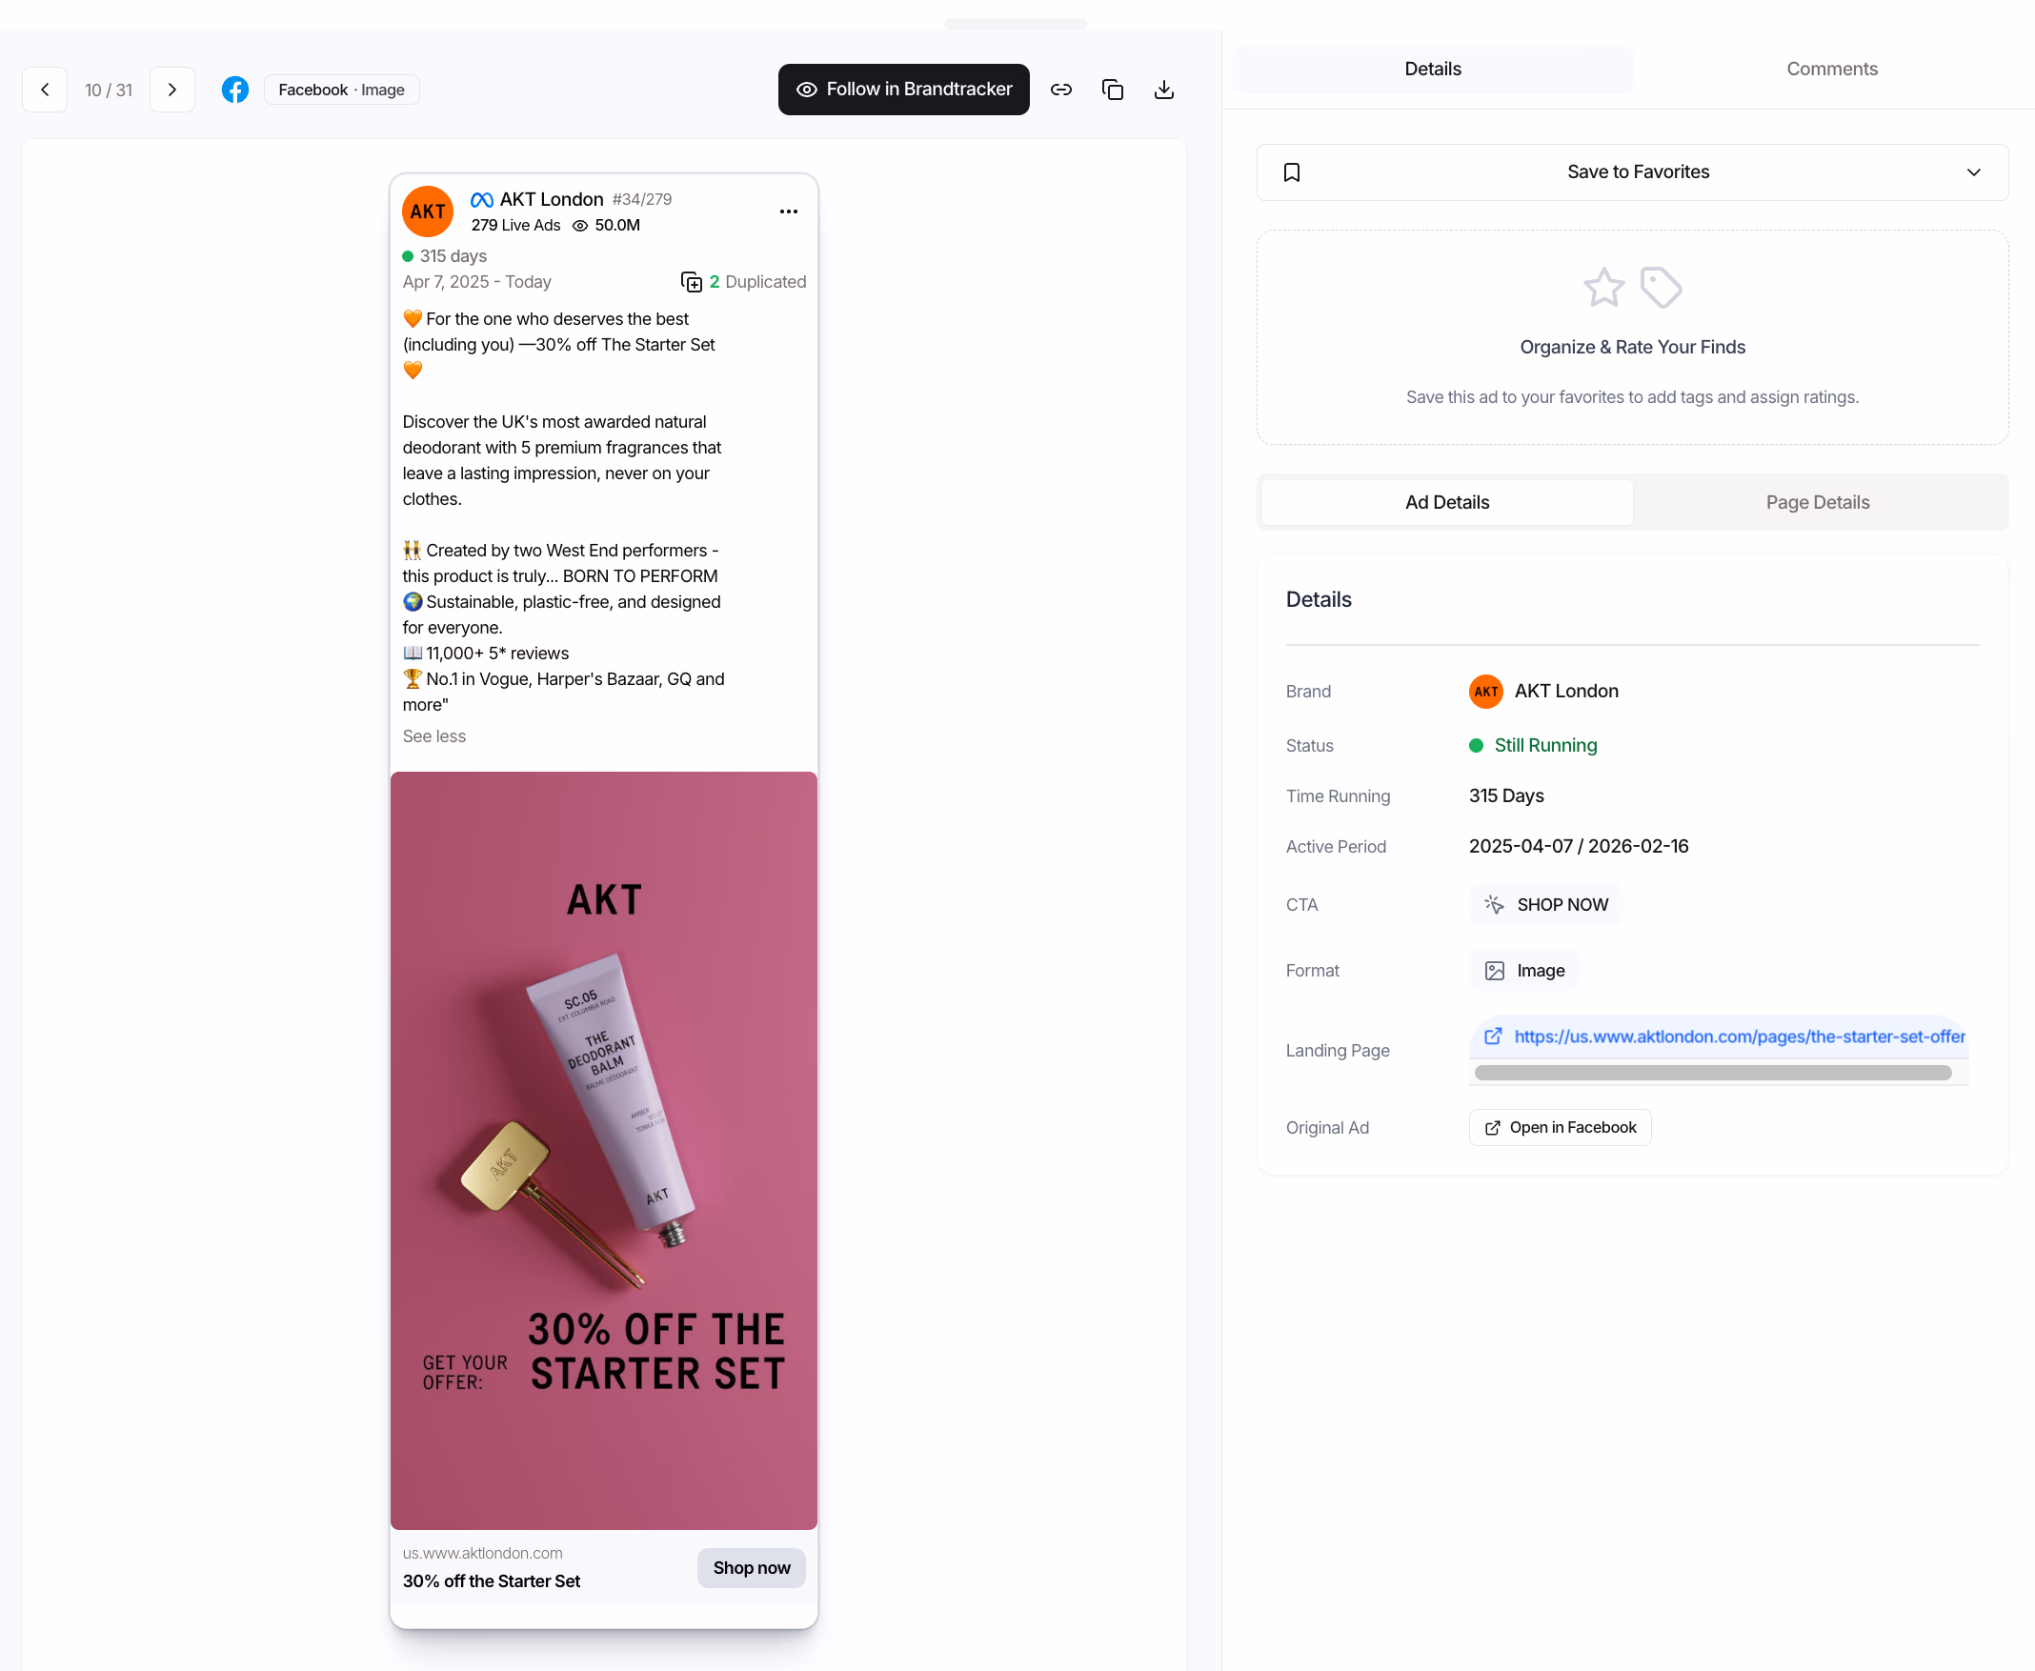Image resolution: width=2035 pixels, height=1671 pixels.
Task: Go to the previous ad
Action: (44, 90)
